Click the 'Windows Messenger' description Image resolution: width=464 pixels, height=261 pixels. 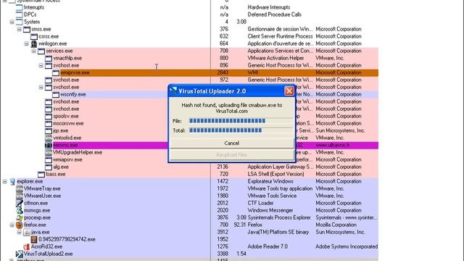[x=270, y=210]
